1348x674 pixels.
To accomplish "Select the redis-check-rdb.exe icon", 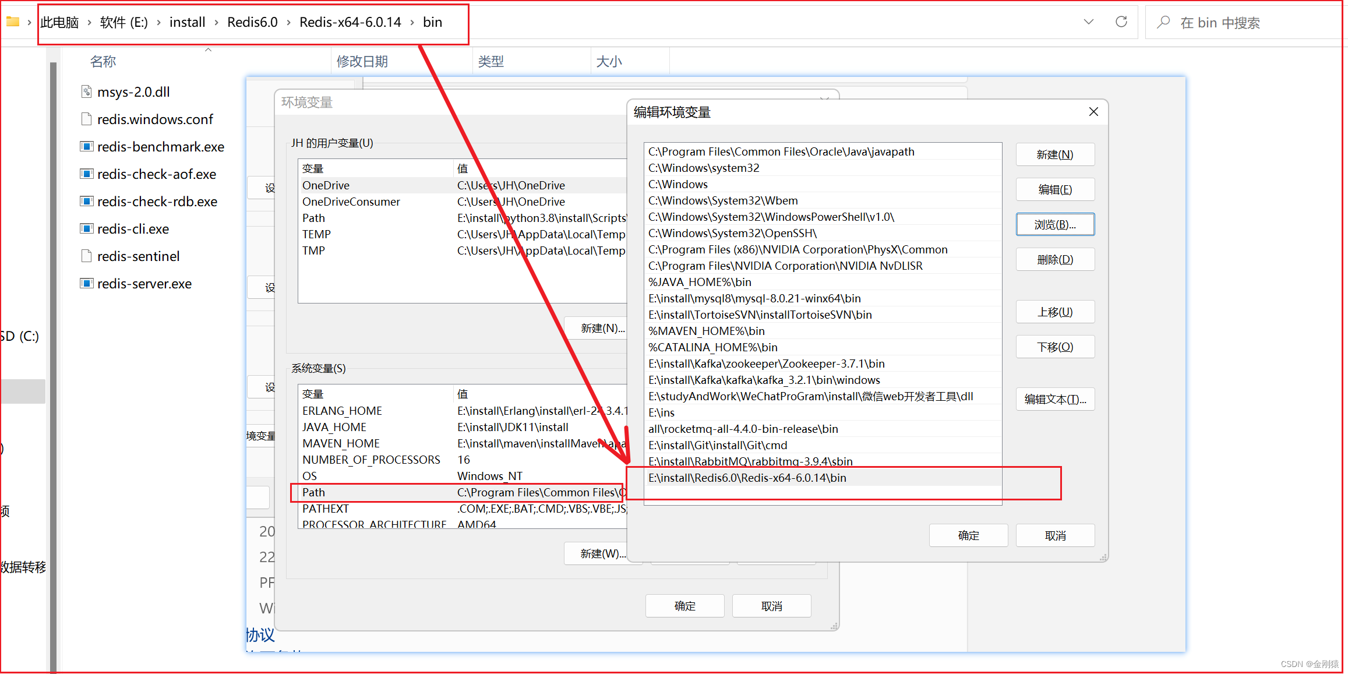I will (86, 201).
